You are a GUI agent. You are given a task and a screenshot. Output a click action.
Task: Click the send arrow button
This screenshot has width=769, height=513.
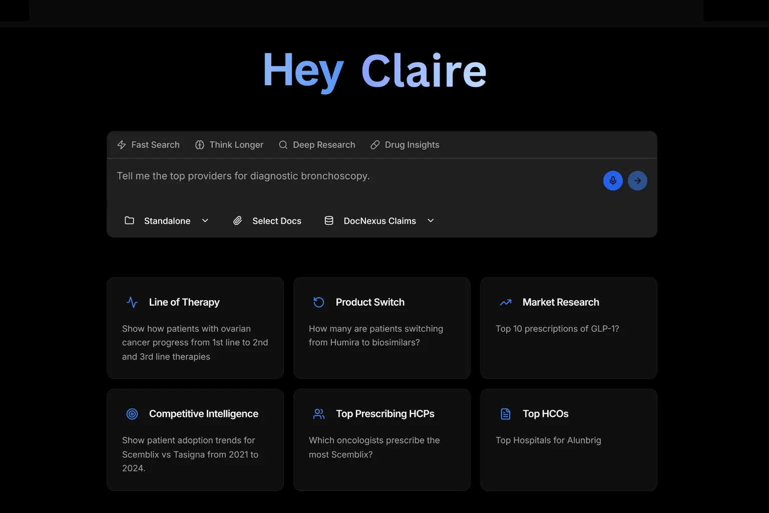coord(637,181)
